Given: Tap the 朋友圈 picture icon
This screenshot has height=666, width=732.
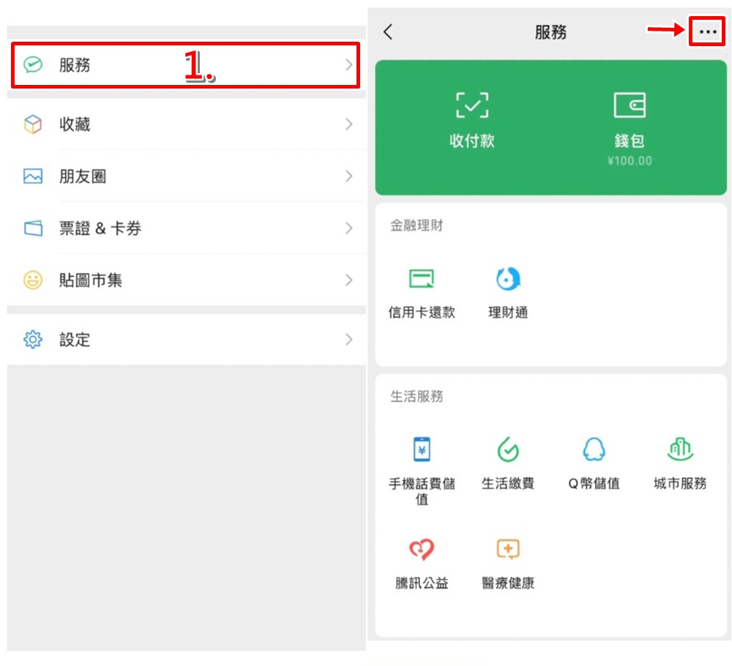Looking at the screenshot, I should pos(33,176).
